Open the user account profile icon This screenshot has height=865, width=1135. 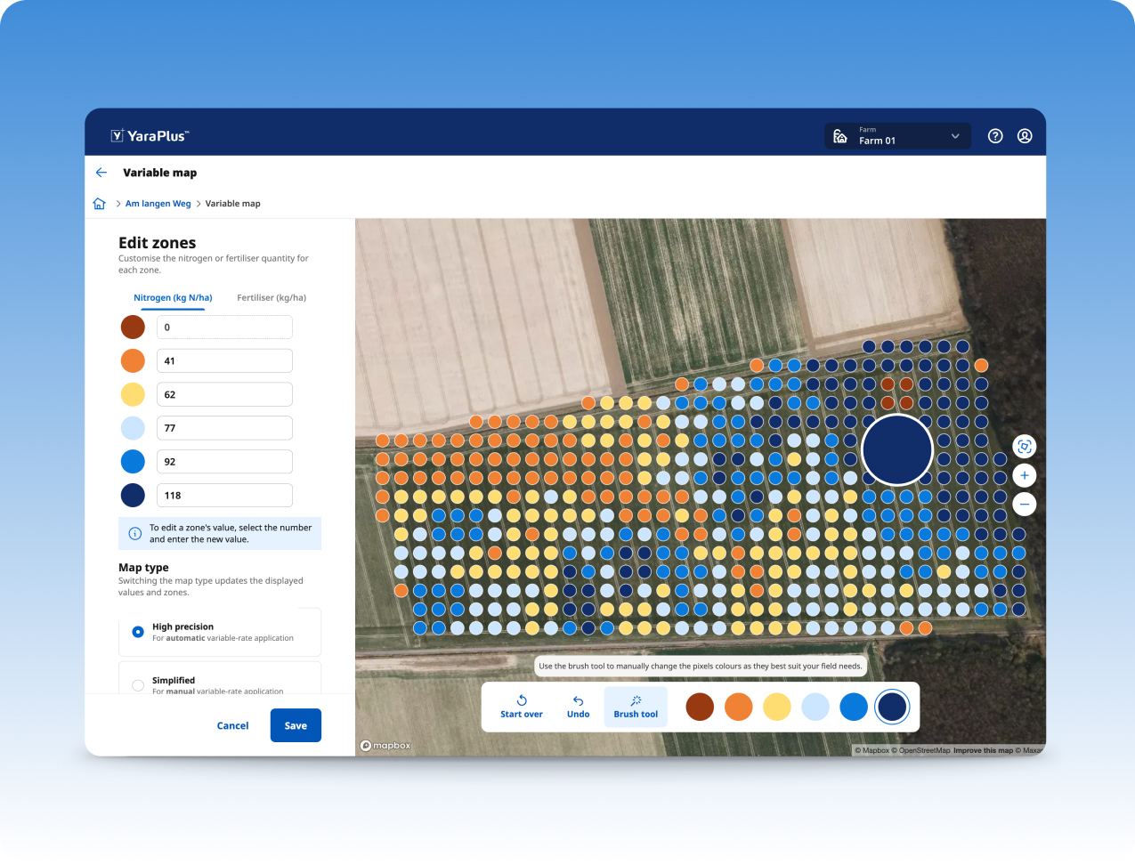[1025, 136]
